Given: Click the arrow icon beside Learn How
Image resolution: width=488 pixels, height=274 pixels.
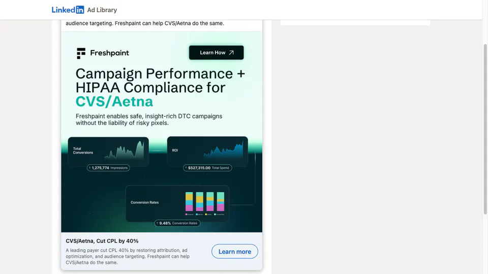Looking at the screenshot, I should click(x=231, y=52).
